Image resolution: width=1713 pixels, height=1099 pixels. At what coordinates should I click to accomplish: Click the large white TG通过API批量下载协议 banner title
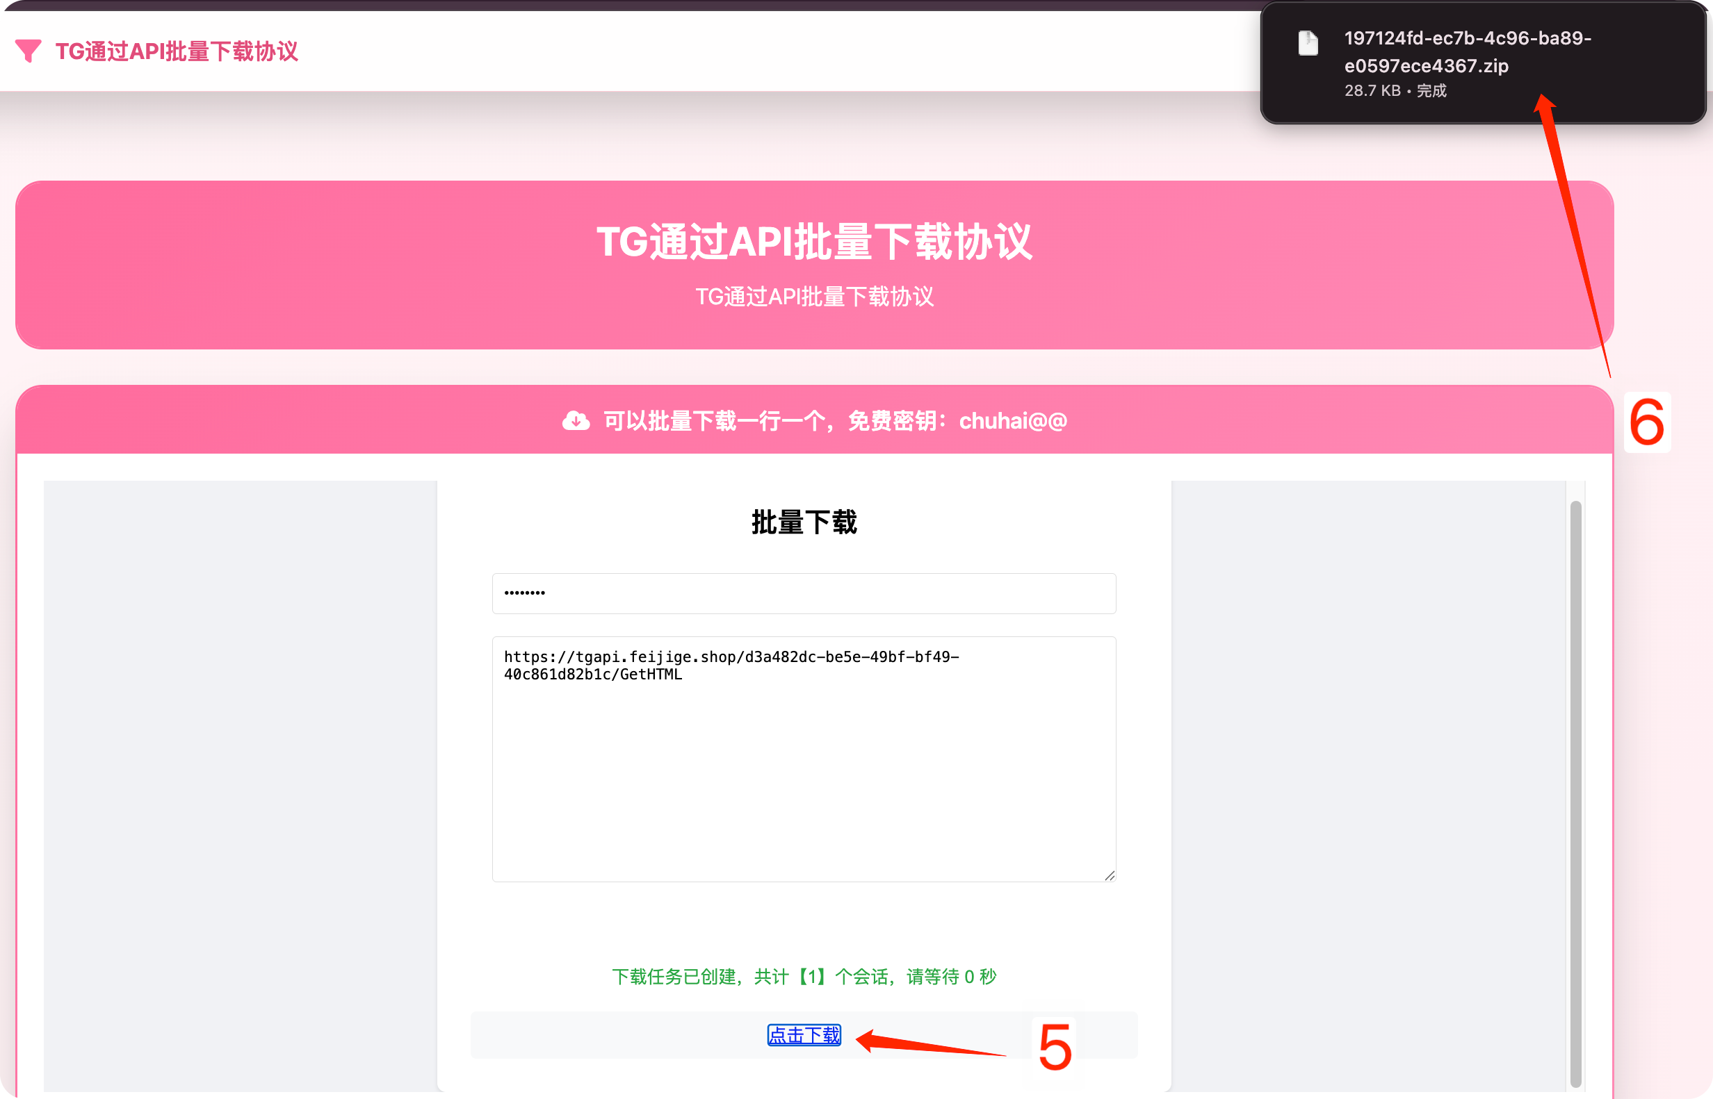[814, 241]
